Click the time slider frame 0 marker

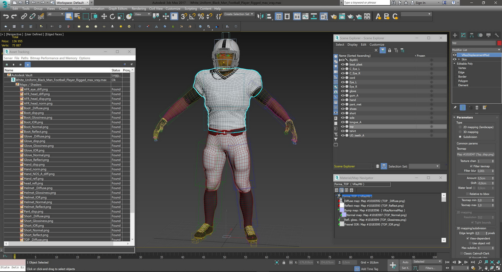[14, 257]
